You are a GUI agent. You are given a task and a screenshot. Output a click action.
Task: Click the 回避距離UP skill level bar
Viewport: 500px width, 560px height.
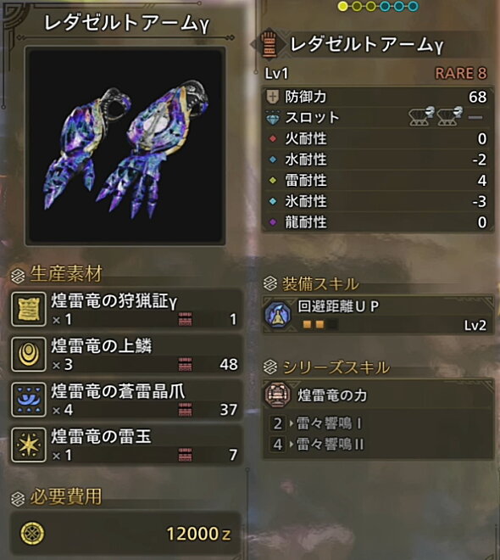pos(319,324)
